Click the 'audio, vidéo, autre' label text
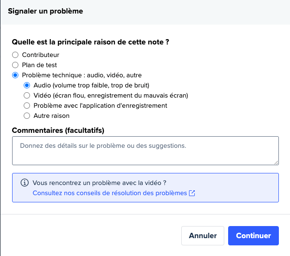Viewport: 290px width, 256px height. click(x=114, y=75)
